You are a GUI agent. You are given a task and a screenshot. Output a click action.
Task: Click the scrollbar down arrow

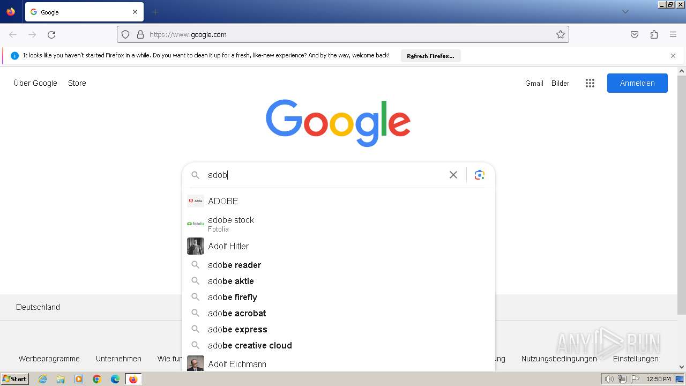(682, 367)
